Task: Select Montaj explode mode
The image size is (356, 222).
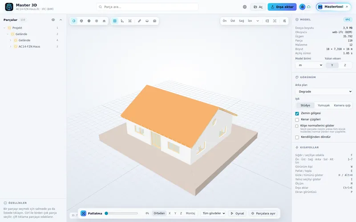Action: (190, 214)
